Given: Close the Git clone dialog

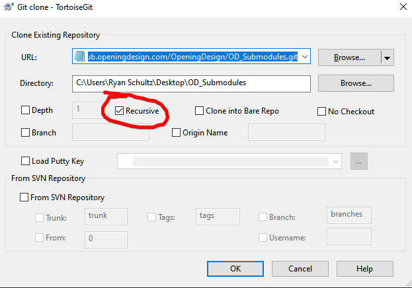Looking at the screenshot, I should pyautogui.click(x=399, y=8).
